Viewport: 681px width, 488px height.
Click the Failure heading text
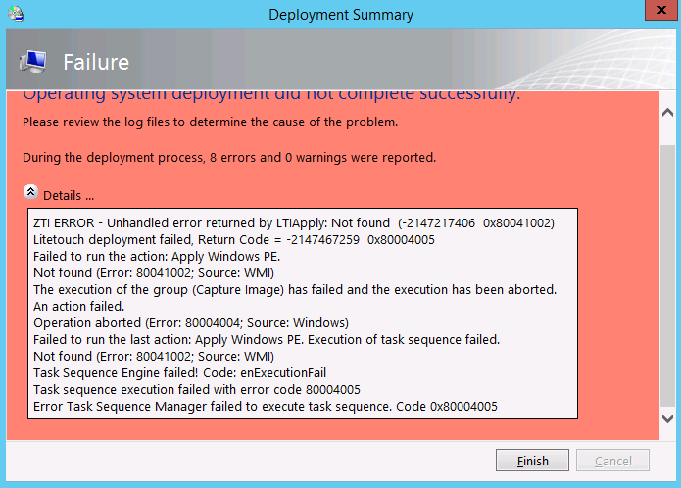coord(96,62)
